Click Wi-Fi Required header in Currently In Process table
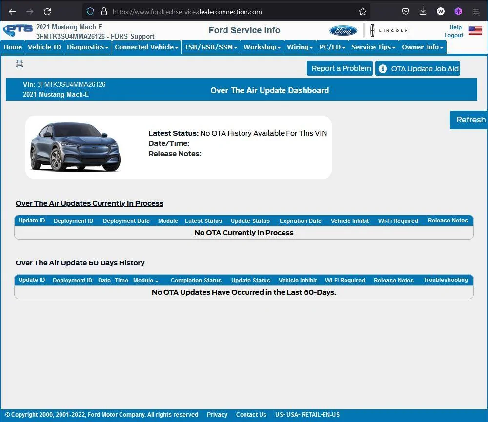 pos(398,221)
